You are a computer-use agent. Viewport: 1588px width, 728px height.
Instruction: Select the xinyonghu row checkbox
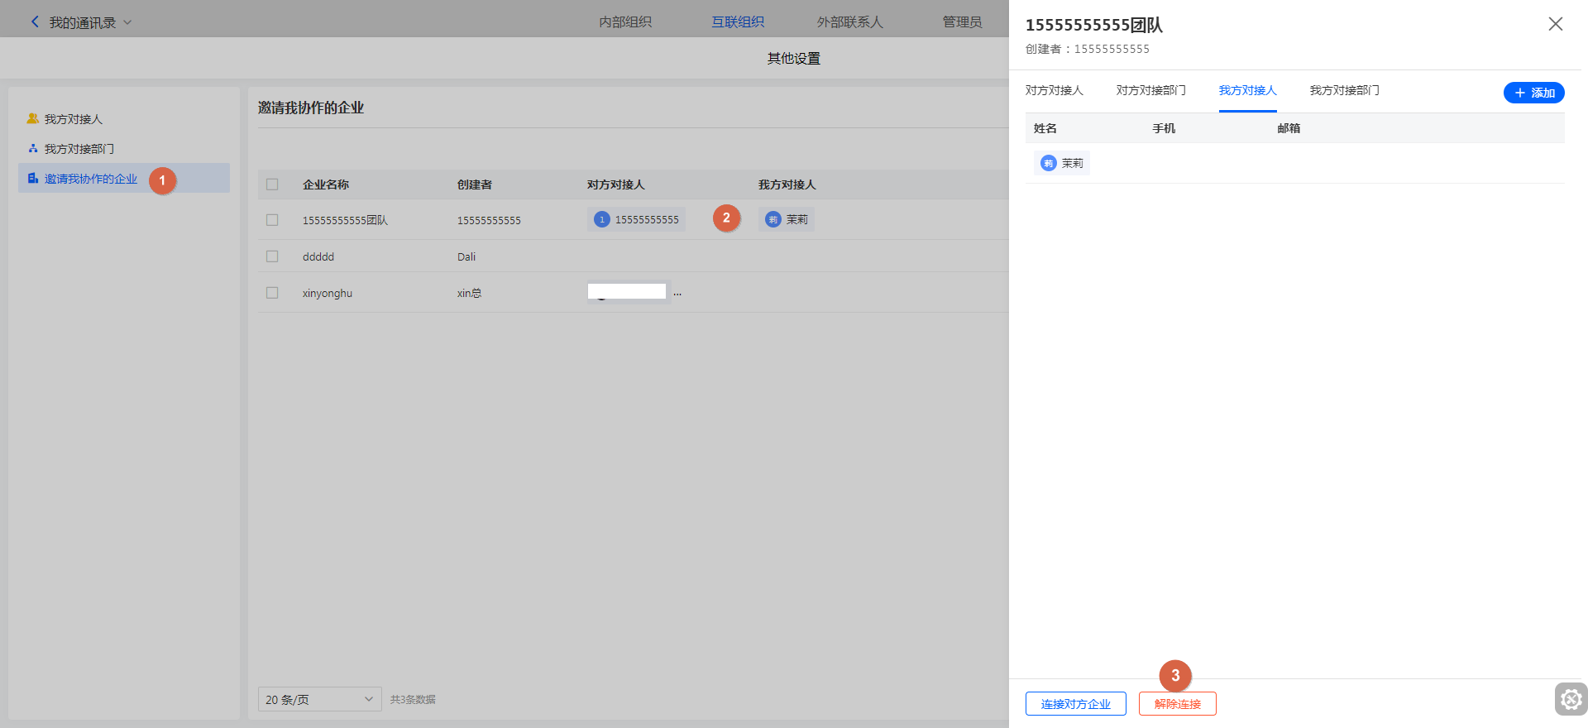[x=272, y=293]
